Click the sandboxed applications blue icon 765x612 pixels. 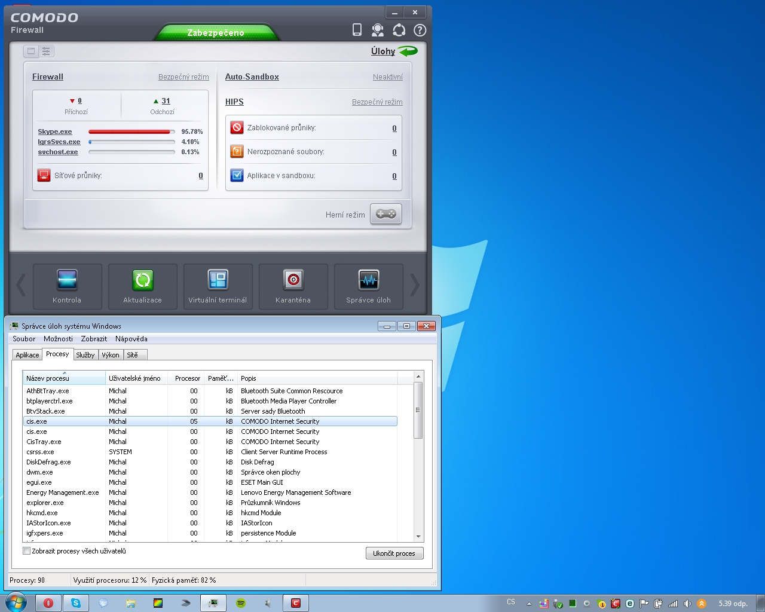click(x=237, y=175)
